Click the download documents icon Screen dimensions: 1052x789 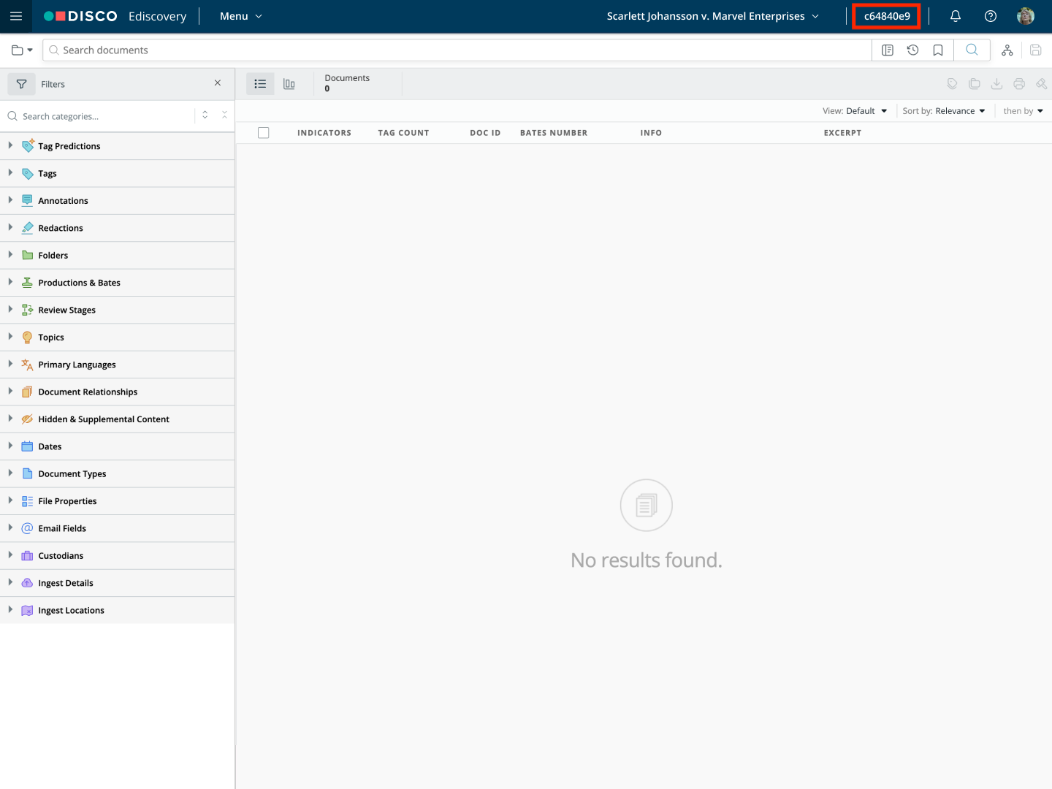996,84
